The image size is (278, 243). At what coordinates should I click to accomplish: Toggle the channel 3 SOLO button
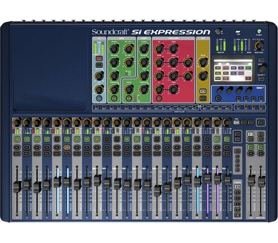click(x=37, y=154)
